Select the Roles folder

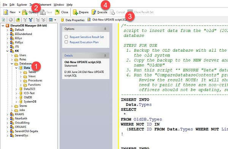click(x=23, y=59)
